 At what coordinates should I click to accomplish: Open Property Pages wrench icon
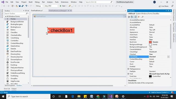(x=142, y=17)
